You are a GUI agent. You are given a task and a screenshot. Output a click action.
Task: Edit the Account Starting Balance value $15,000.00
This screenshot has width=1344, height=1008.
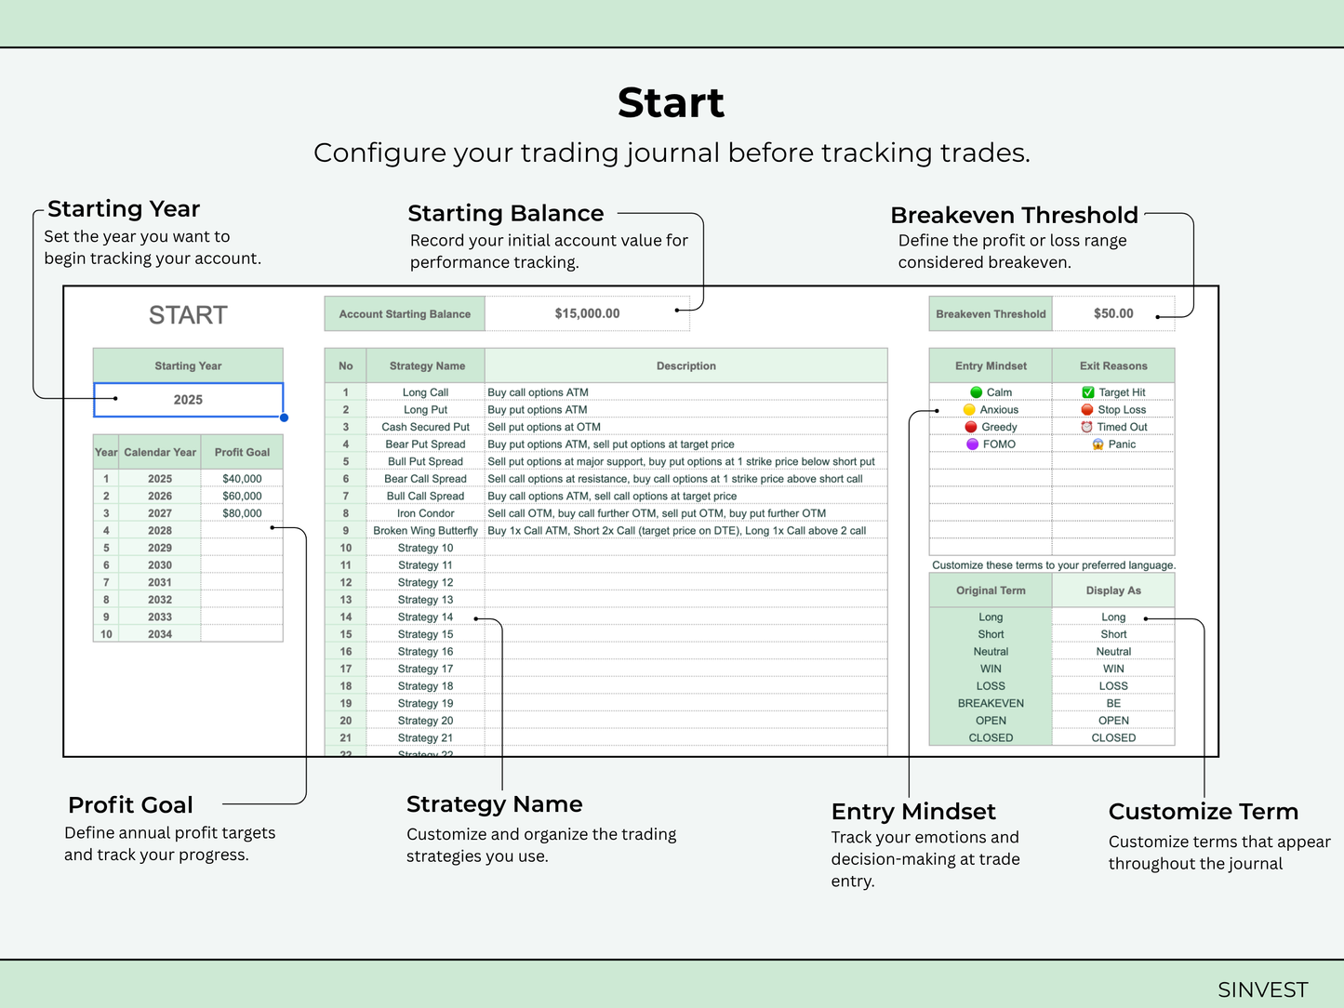[x=587, y=313]
